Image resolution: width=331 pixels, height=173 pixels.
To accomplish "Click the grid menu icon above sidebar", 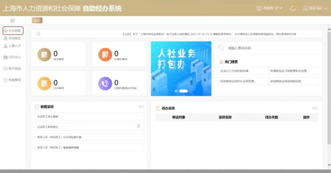I will pos(13,20).
